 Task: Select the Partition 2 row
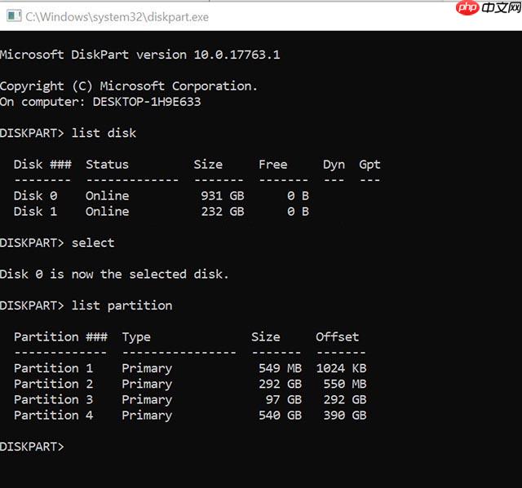click(x=189, y=384)
